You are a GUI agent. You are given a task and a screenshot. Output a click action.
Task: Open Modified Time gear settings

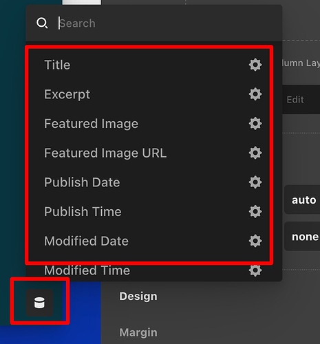(255, 270)
